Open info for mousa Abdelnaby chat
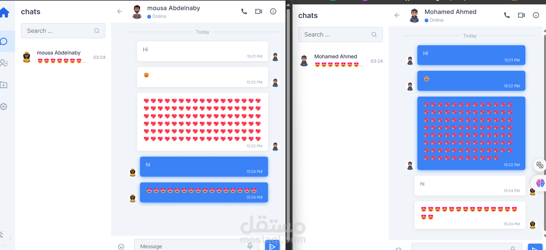 click(273, 12)
